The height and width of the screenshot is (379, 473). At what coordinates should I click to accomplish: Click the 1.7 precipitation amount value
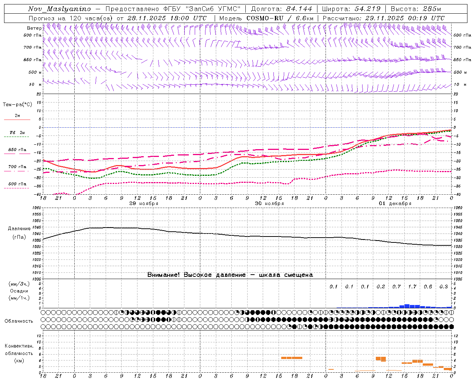coord(412,286)
